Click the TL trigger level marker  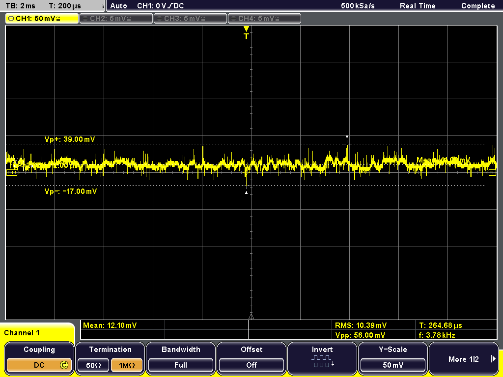click(x=491, y=173)
